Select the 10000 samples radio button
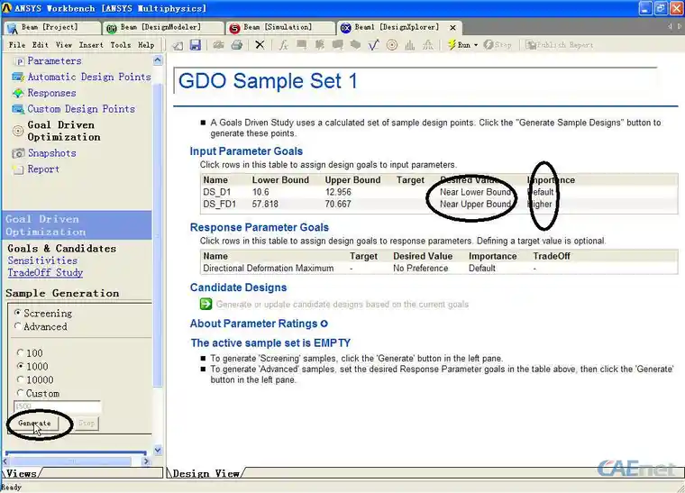 pyautogui.click(x=20, y=379)
